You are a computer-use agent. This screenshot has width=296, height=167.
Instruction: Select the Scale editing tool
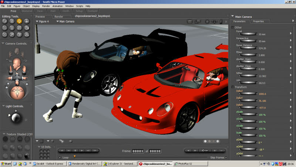[x=4, y=28]
